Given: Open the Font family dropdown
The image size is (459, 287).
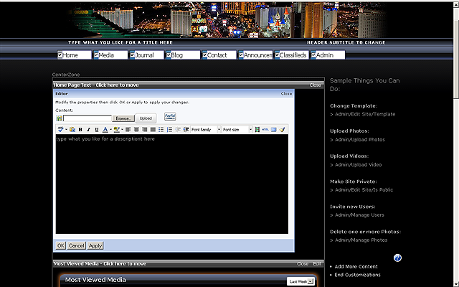Looking at the screenshot, I should coord(204,130).
